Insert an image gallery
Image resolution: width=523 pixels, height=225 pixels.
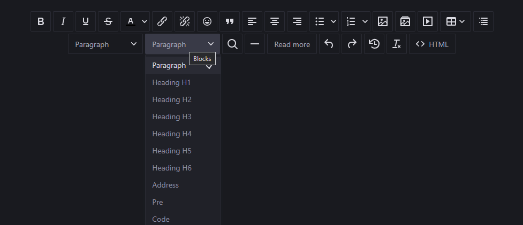coord(405,21)
